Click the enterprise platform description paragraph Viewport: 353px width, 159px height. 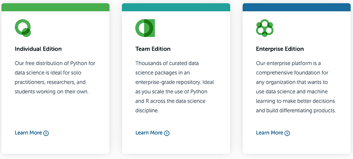[x=296, y=87]
